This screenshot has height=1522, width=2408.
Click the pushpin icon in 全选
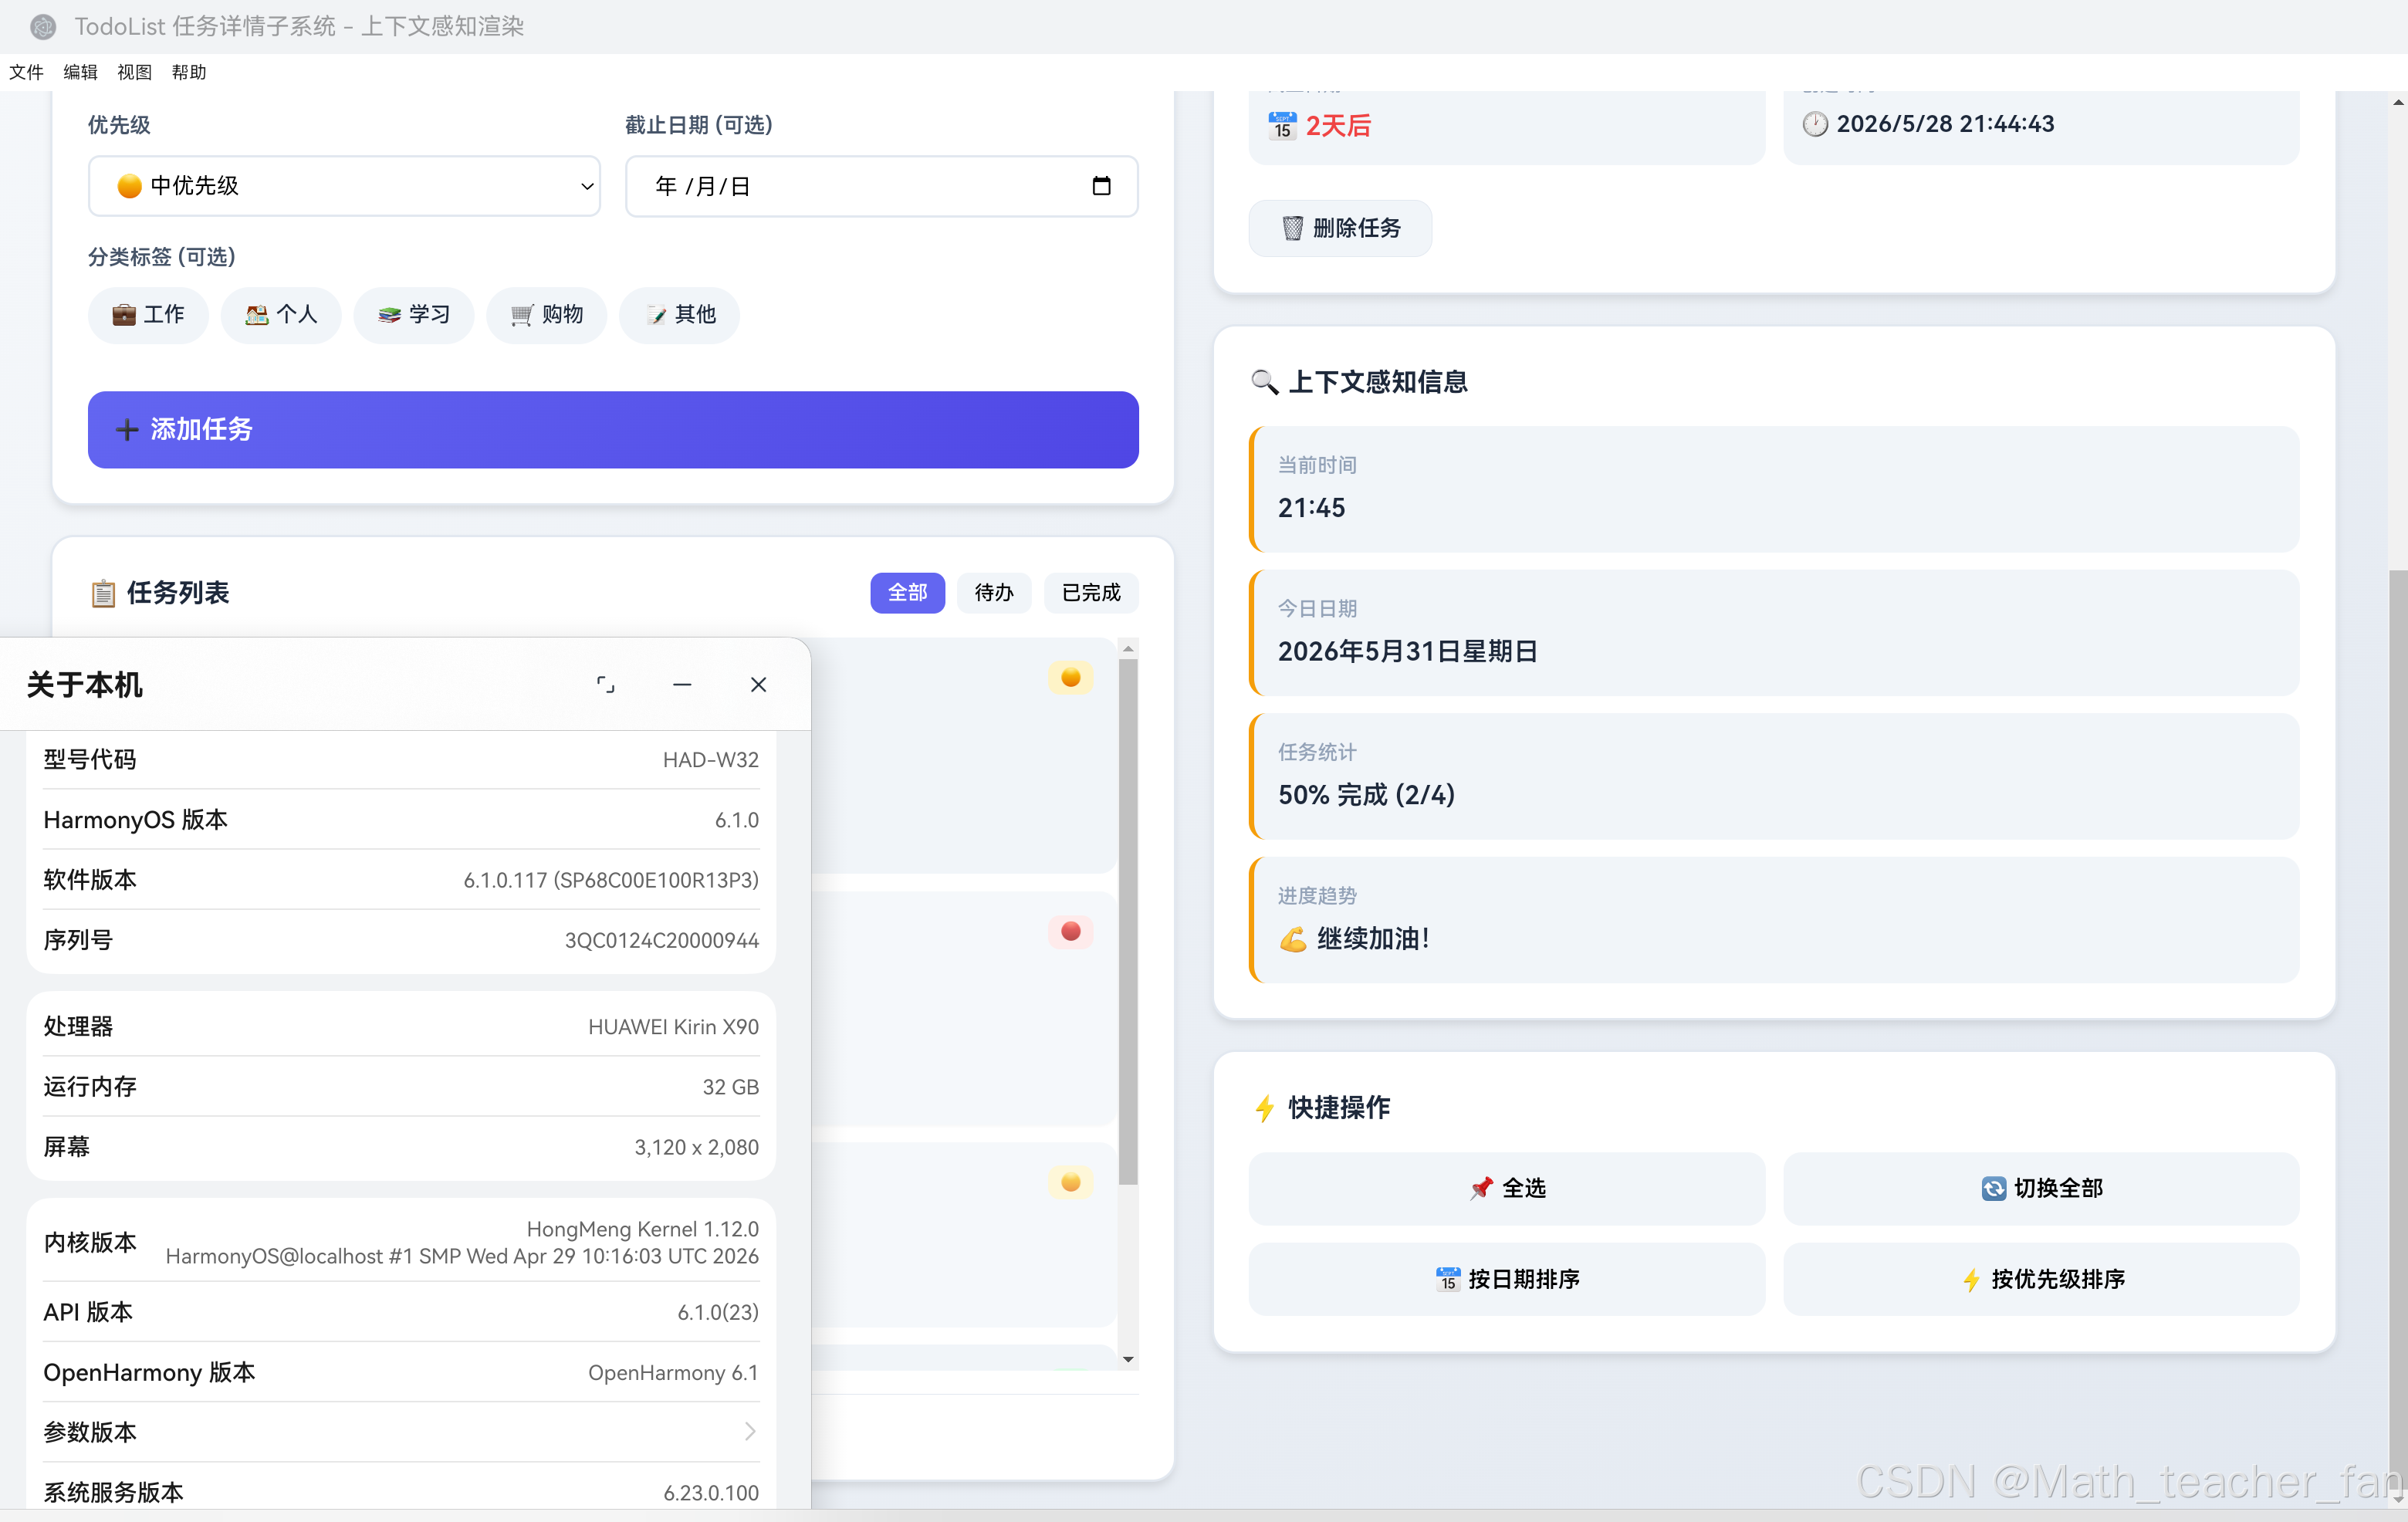(x=1481, y=1188)
